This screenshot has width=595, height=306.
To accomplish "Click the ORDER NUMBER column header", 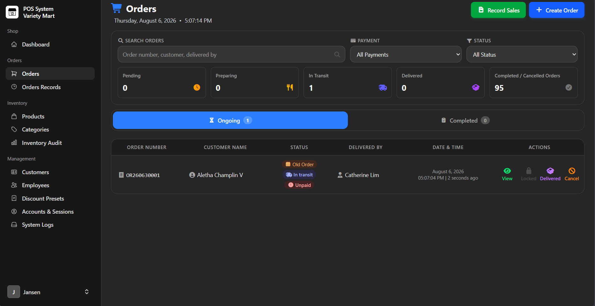I will [x=147, y=147].
